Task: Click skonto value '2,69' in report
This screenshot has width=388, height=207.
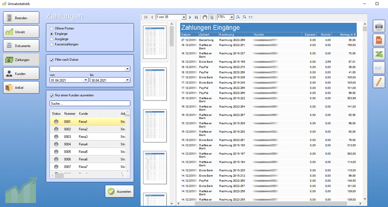Action: point(328,62)
